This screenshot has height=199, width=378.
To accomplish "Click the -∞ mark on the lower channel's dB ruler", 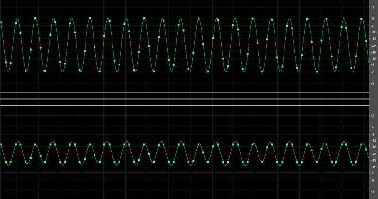I will point(373,154).
